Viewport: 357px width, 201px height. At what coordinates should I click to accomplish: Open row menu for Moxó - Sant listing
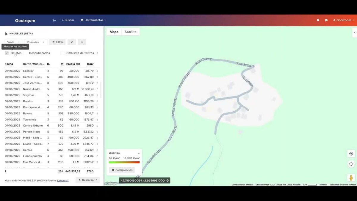pos(97,138)
